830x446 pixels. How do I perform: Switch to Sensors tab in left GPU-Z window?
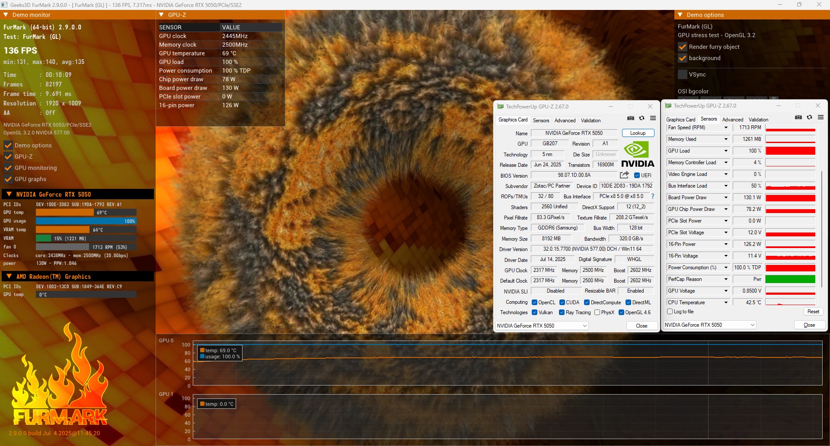(x=541, y=121)
